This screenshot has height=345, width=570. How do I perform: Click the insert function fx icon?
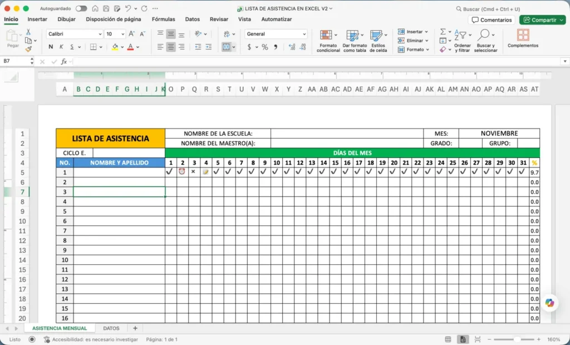pos(64,61)
